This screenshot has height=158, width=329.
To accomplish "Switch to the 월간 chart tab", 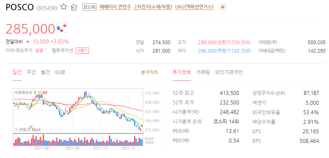I will [45, 72].
